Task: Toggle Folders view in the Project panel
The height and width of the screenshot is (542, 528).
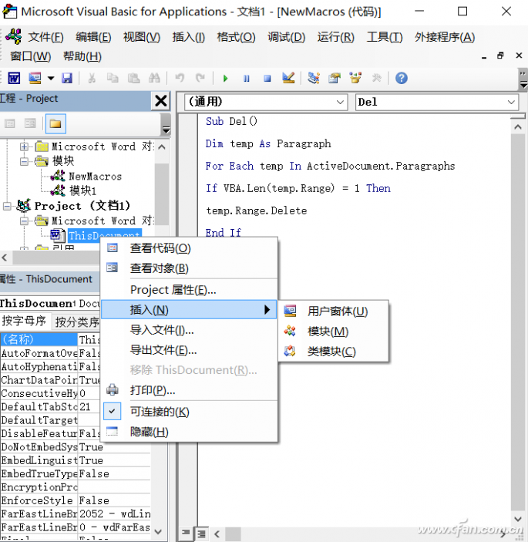Action: (55, 123)
